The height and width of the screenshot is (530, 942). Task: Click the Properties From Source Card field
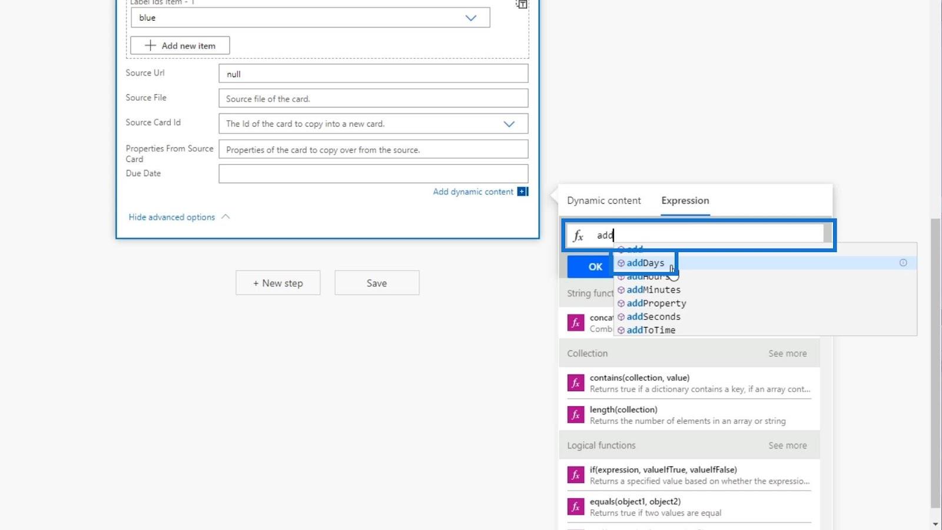(x=373, y=150)
